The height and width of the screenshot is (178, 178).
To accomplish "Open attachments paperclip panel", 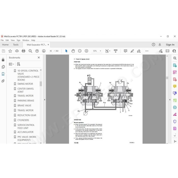I will pos(3,81).
